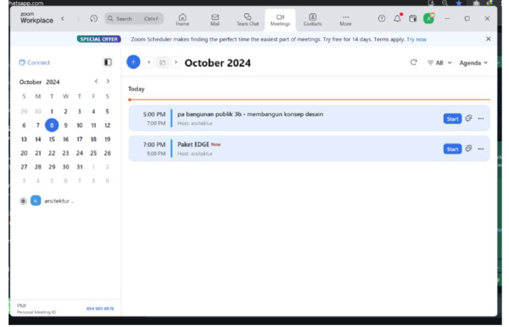The width and height of the screenshot is (509, 327).
Task: Click the October 2024 heading
Action: (217, 62)
